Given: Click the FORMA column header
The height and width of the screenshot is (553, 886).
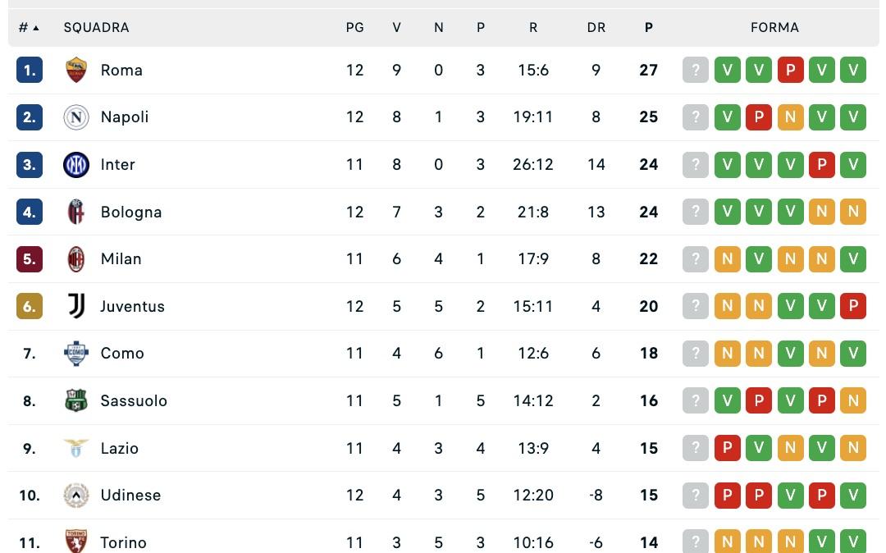Looking at the screenshot, I should 774,27.
